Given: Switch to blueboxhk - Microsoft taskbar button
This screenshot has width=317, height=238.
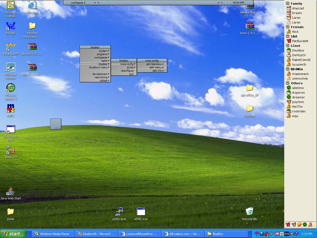Looking at the screenshot, I should click(x=96, y=234).
